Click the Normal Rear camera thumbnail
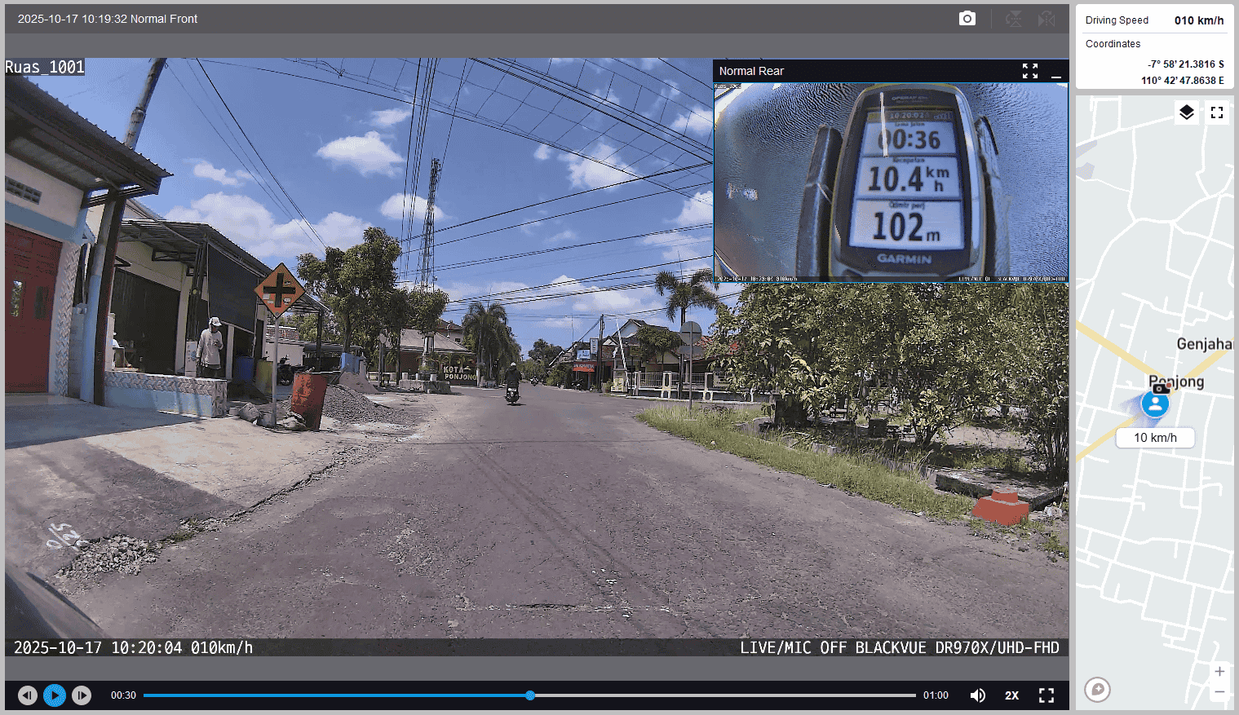The image size is (1239, 715). [891, 182]
